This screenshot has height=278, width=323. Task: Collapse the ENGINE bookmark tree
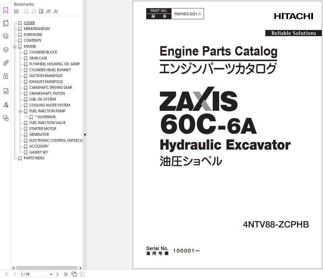coord(14,46)
